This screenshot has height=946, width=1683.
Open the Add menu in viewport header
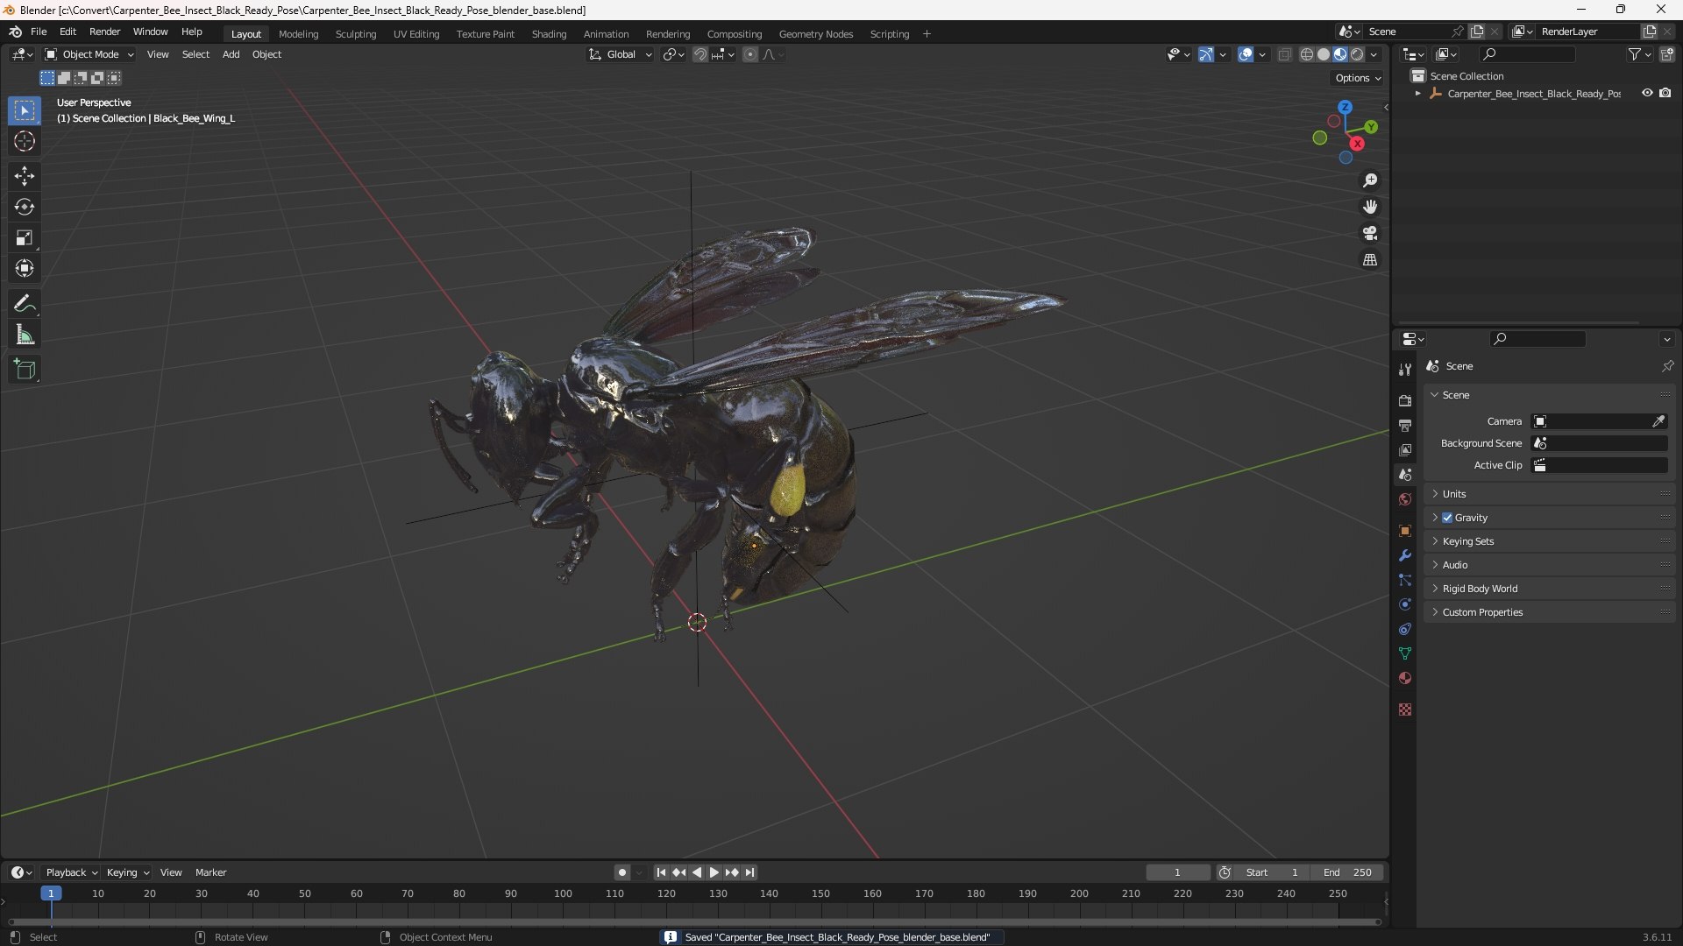pos(231,54)
